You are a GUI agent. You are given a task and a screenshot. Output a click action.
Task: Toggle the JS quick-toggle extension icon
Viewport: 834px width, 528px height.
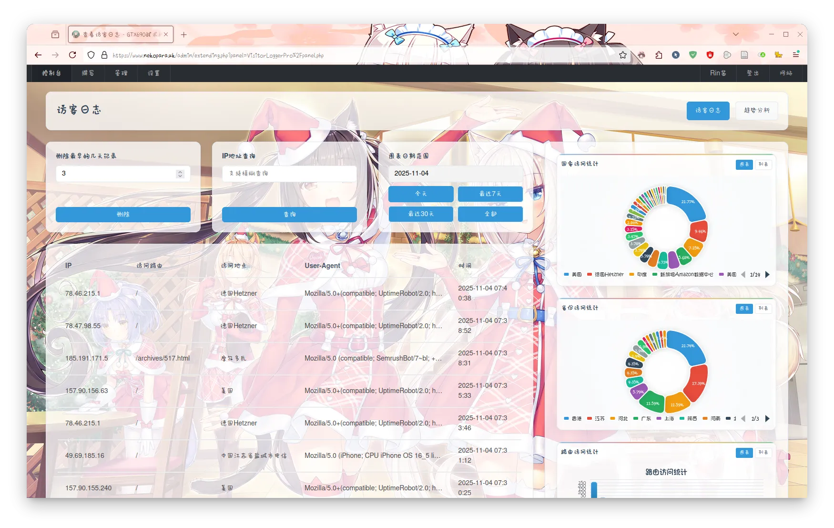pyautogui.click(x=762, y=55)
